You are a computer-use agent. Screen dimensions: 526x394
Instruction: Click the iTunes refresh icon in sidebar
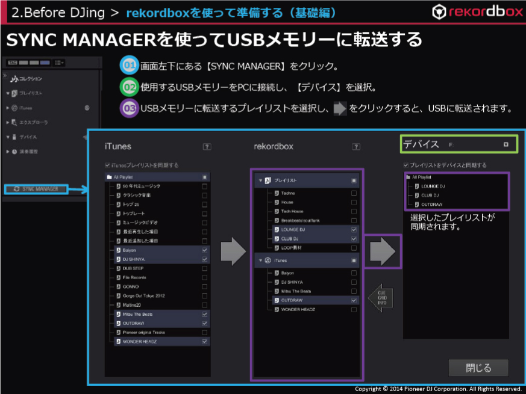(87, 108)
